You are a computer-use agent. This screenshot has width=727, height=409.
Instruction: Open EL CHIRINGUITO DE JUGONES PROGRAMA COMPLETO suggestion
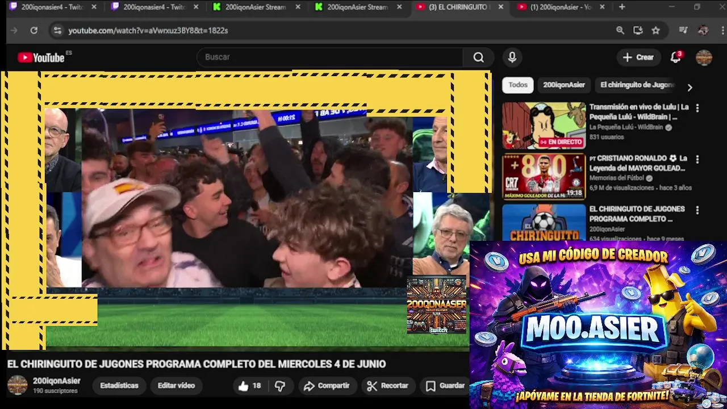(637, 214)
